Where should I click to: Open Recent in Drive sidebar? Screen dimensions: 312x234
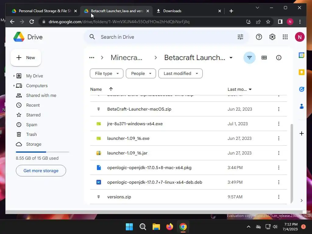point(33,105)
